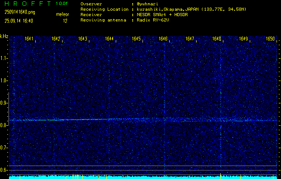281x179 pixels.
Task: Click the 1647 time label
Action: click(x=190, y=38)
